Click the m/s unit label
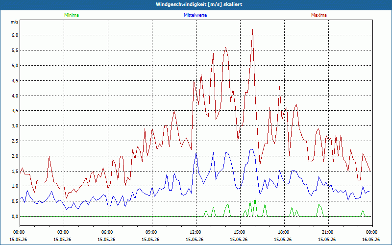The height and width of the screenshot is (245, 392). (x=15, y=22)
